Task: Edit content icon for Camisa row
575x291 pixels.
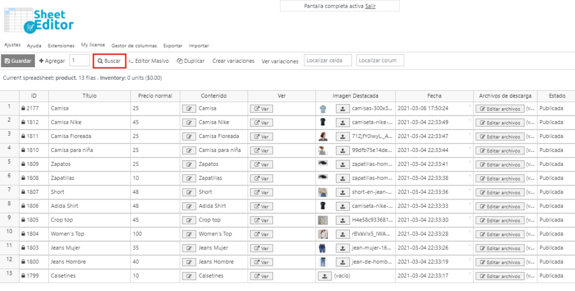Action: click(189, 109)
